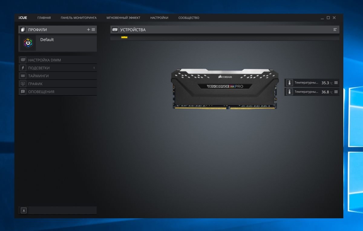Click the ГРАФИК monitor icon
The width and height of the screenshot is (363, 231).
pos(23,83)
